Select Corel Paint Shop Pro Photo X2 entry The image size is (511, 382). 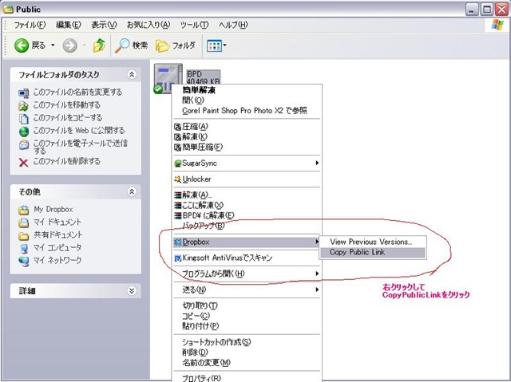point(247,111)
